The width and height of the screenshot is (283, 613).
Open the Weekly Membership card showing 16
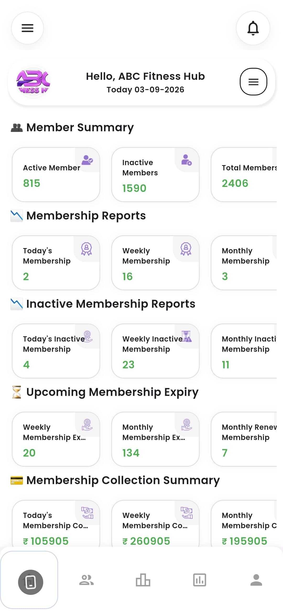pyautogui.click(x=155, y=263)
